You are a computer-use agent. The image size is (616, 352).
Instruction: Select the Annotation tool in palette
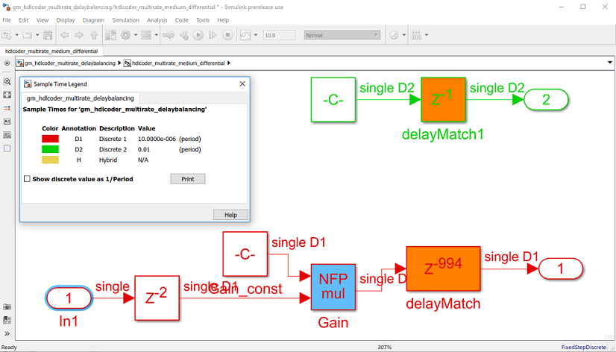tap(7, 122)
